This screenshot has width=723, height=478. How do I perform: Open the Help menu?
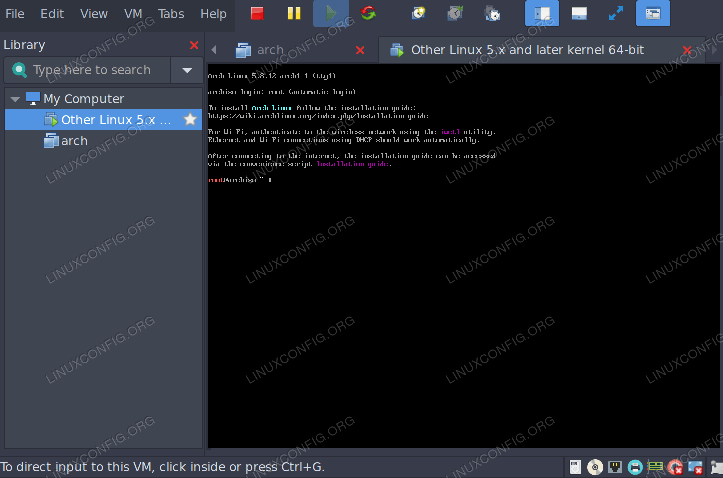click(x=213, y=14)
